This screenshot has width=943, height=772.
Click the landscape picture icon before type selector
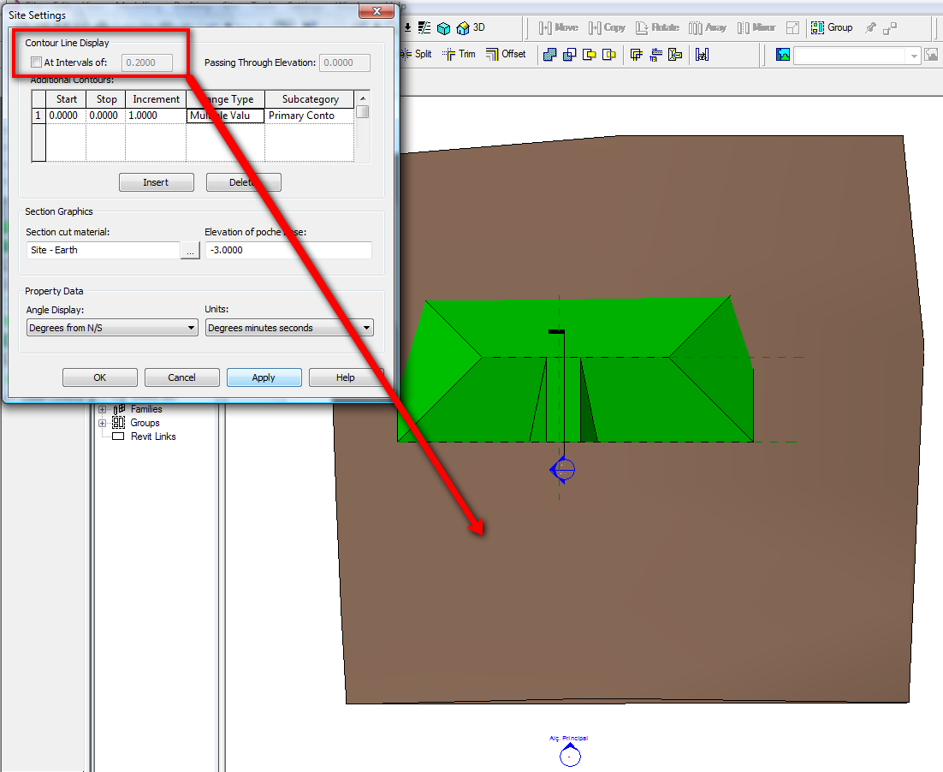click(x=782, y=55)
